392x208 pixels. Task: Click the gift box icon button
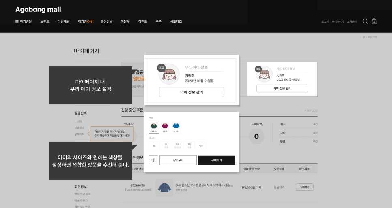point(153,160)
